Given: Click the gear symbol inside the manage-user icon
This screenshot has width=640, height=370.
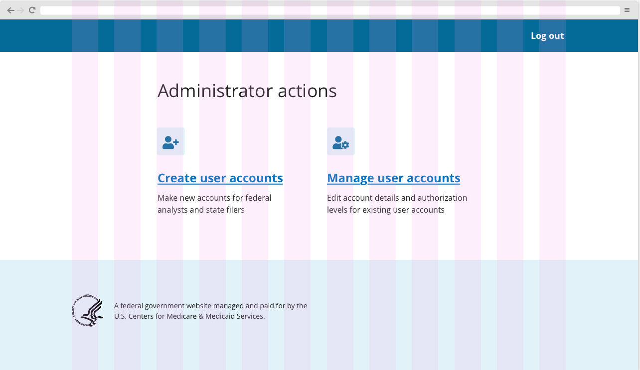Looking at the screenshot, I should click(346, 144).
